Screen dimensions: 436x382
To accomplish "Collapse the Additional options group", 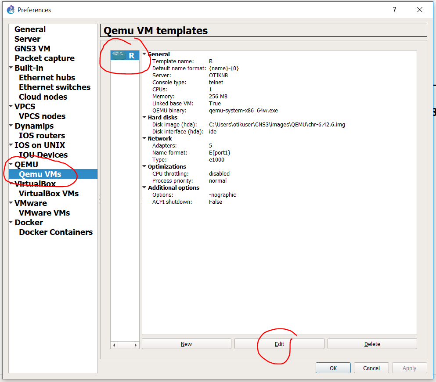I will coord(144,187).
